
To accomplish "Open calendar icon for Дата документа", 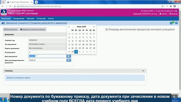I will (x=68, y=56).
